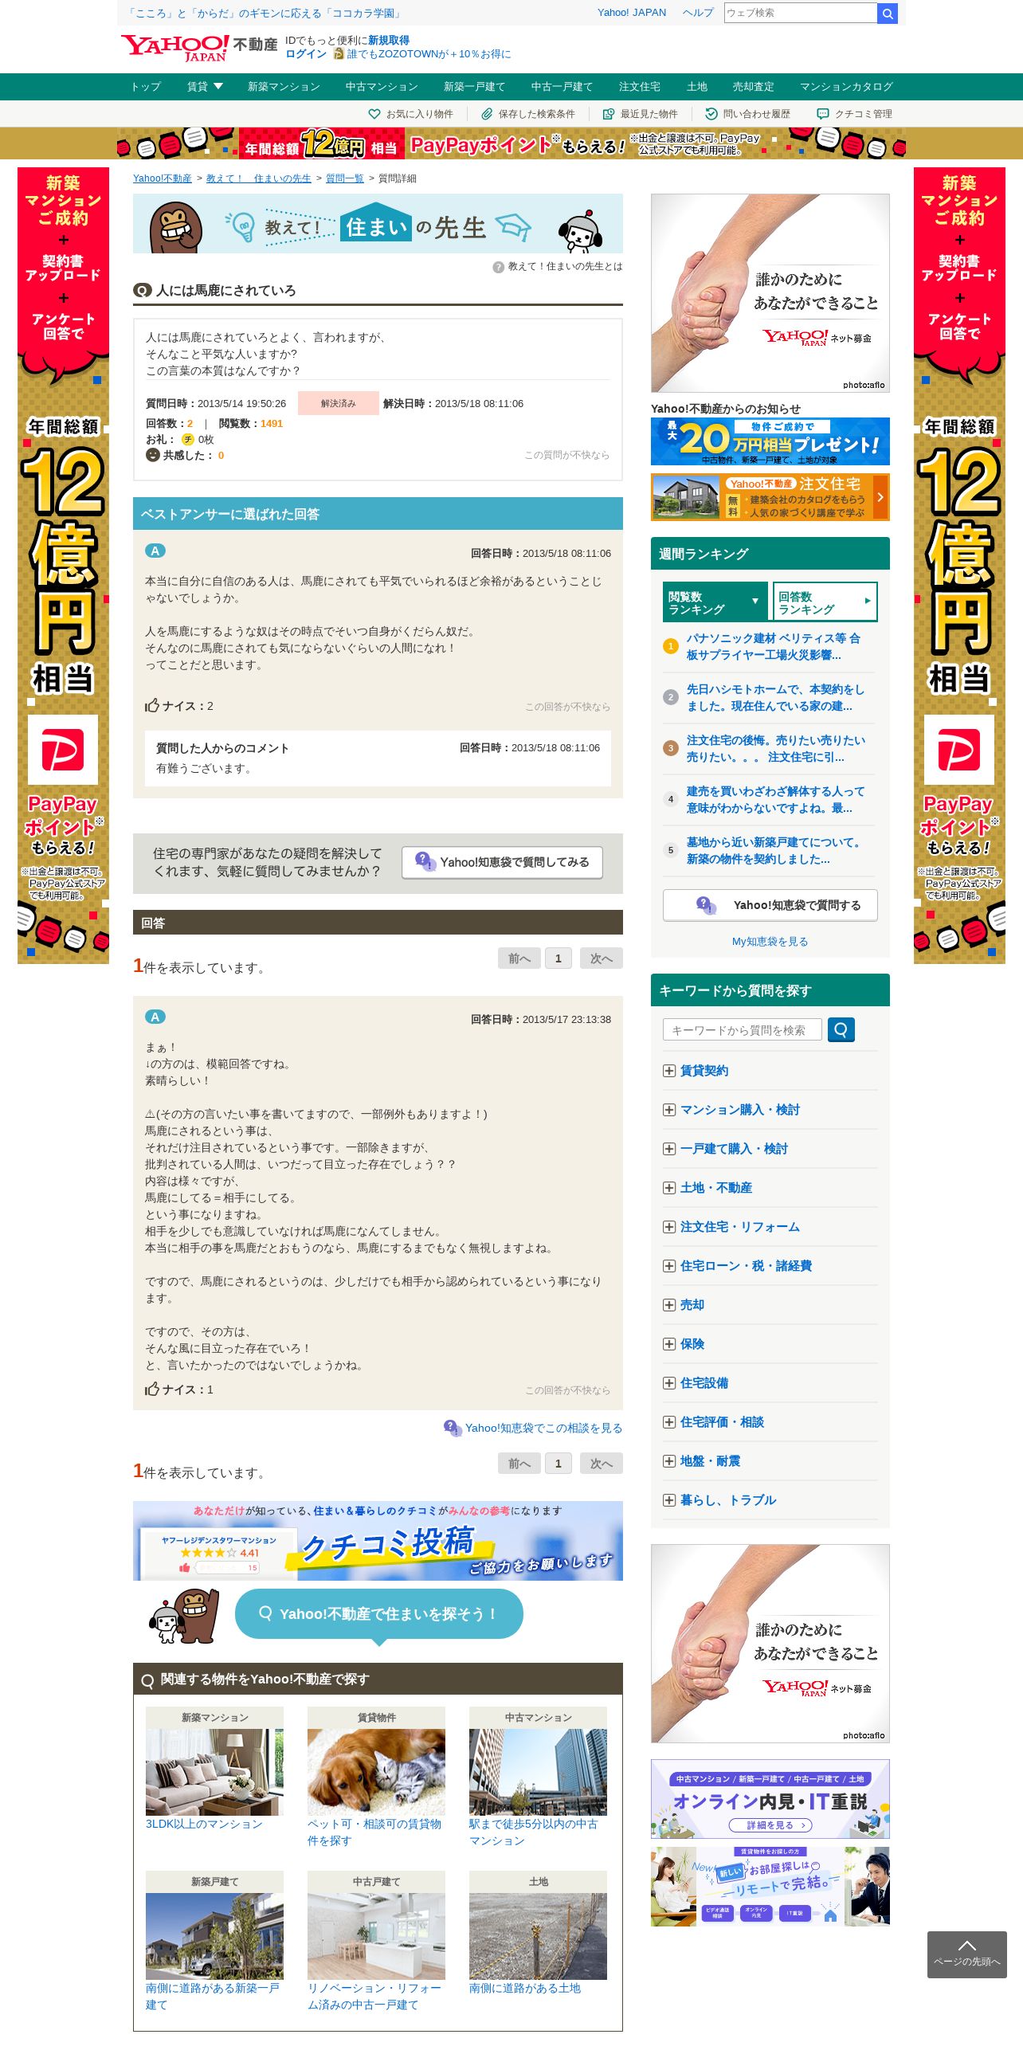Click the 問い合わせ履歴 icon
Screen dimensions: 1023x2046
coord(711,114)
